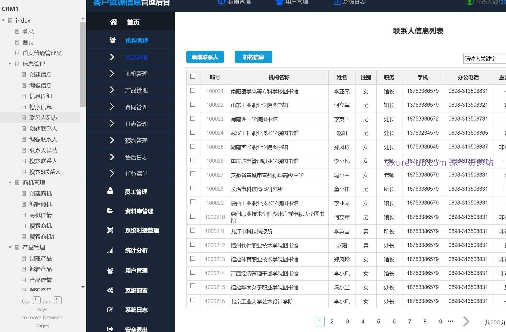Click the 新增联系人 button
506x332 pixels.
click(x=205, y=57)
